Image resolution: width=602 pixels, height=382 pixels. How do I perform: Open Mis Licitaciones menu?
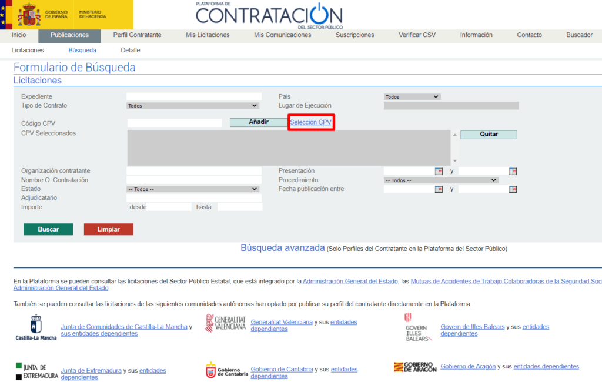[208, 35]
